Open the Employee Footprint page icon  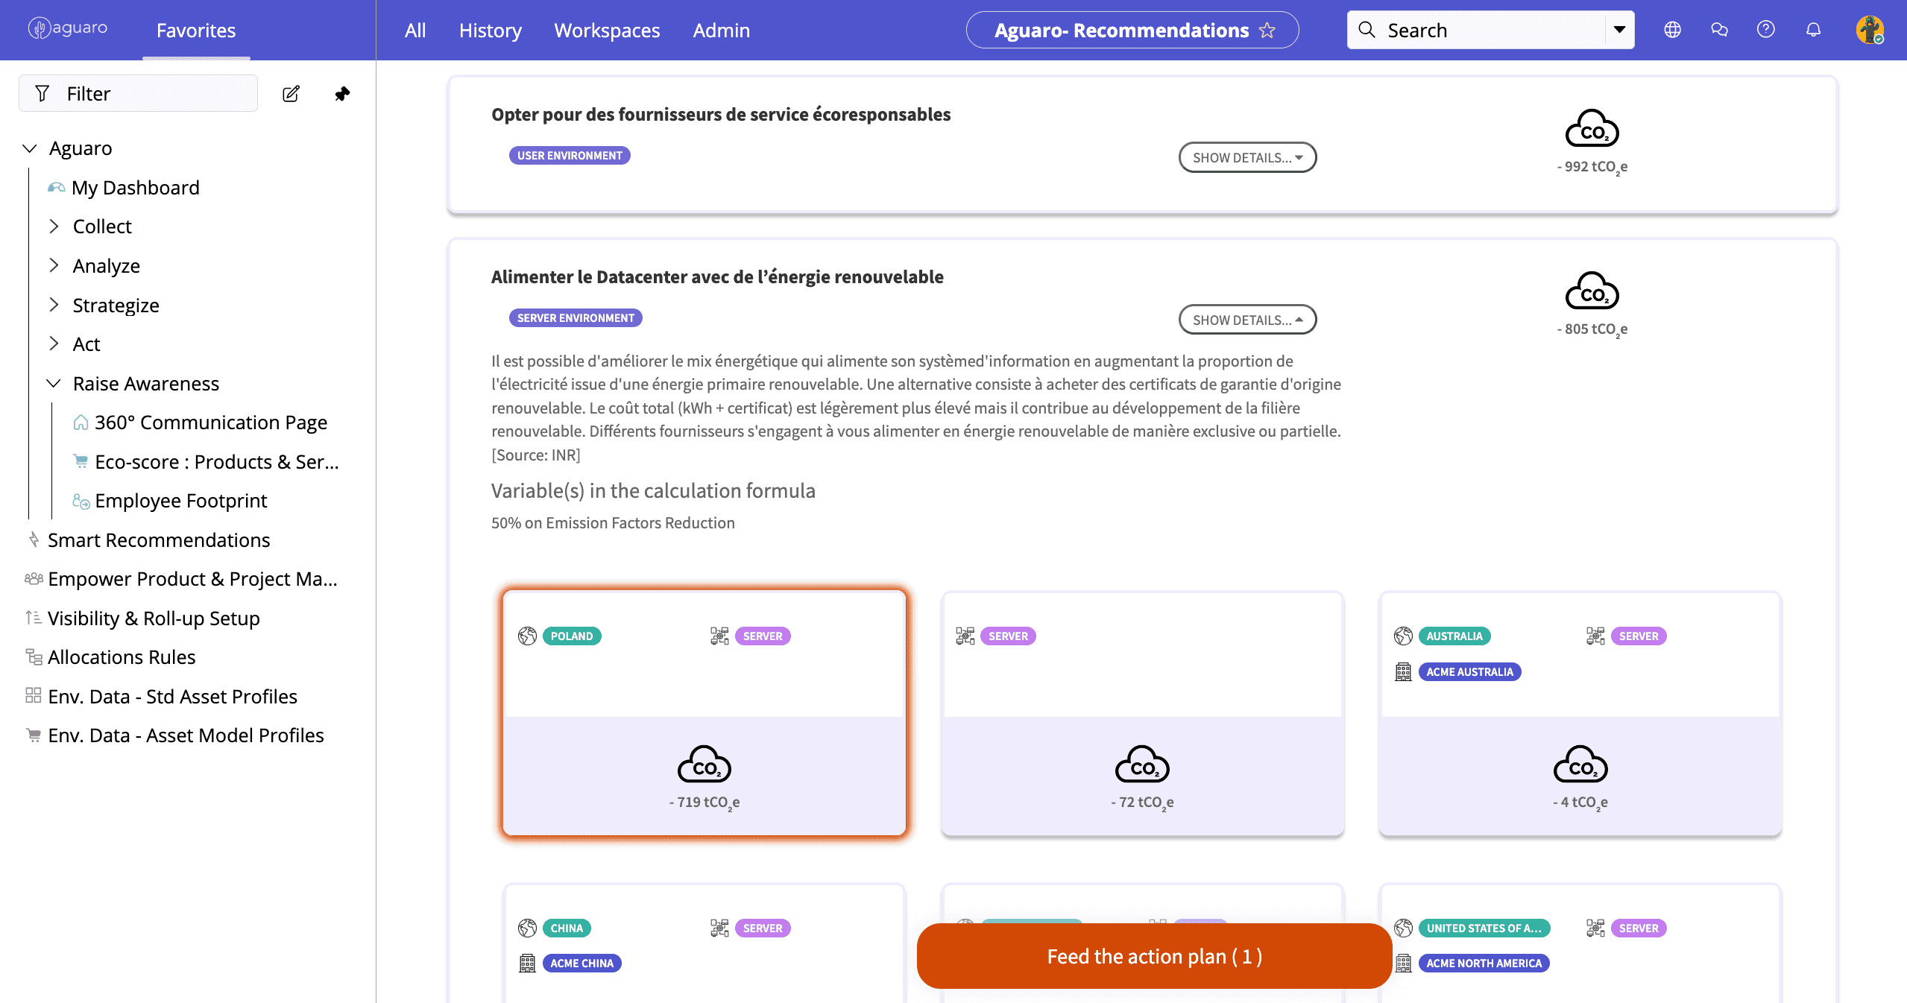click(81, 501)
